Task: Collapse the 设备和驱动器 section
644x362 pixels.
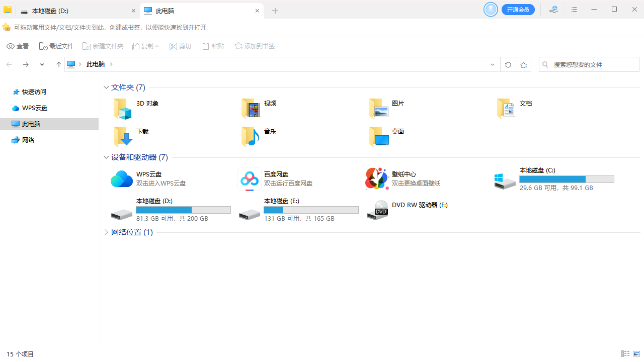Action: [106, 157]
